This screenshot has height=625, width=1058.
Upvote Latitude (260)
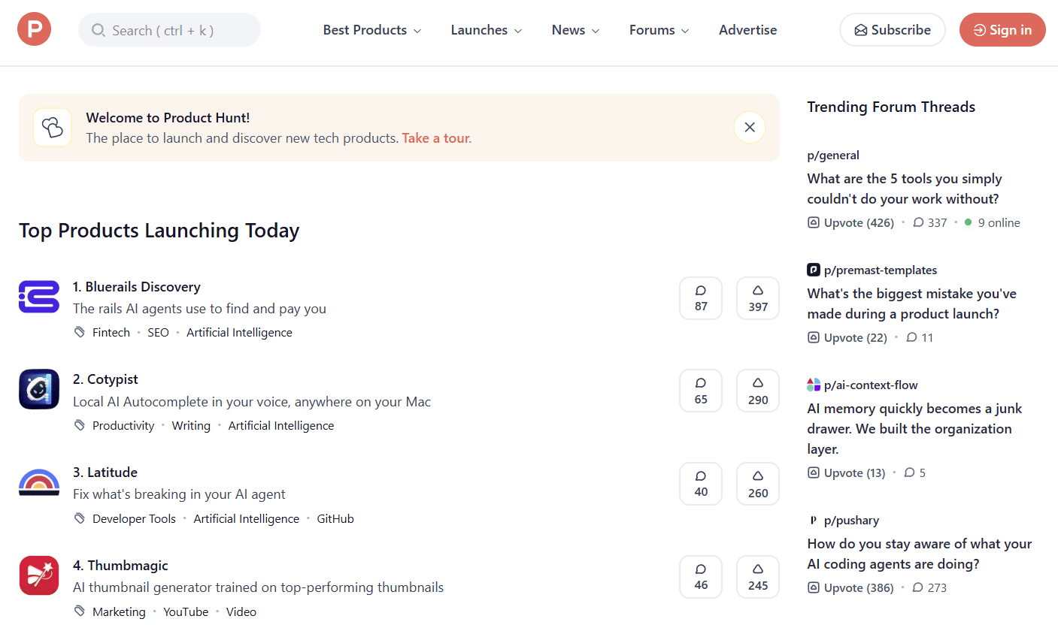click(x=758, y=484)
